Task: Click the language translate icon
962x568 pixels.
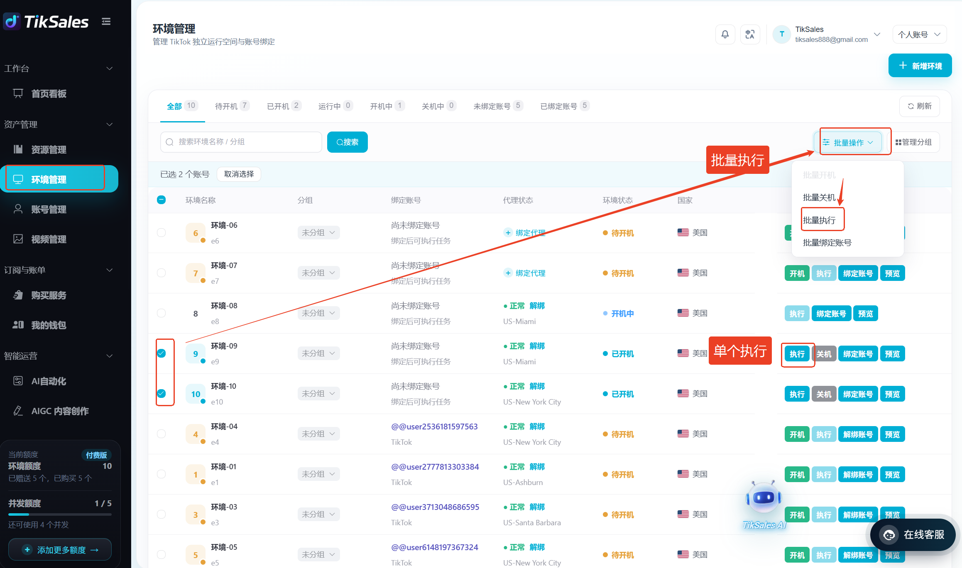Action: point(750,34)
